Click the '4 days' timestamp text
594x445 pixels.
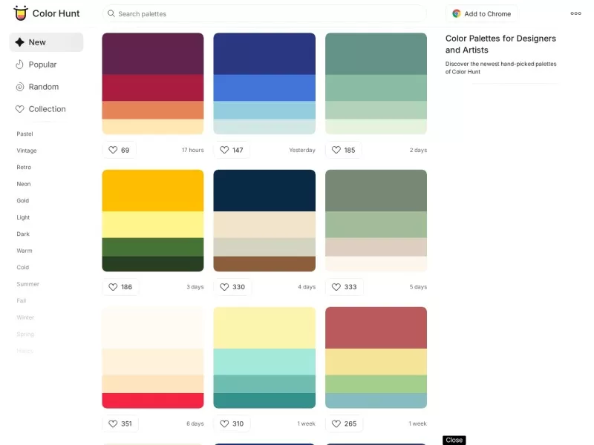(x=307, y=287)
